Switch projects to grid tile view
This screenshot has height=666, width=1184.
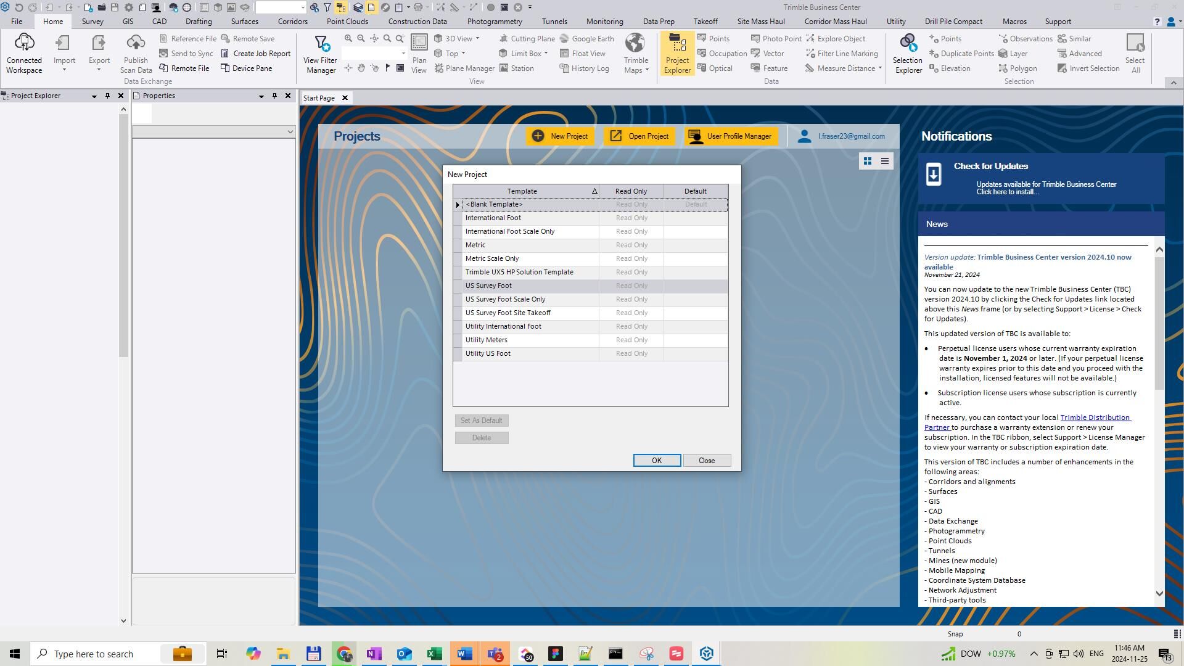pyautogui.click(x=868, y=162)
